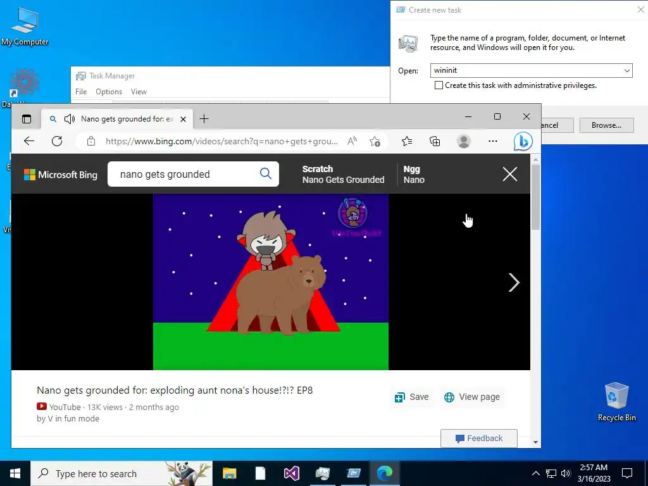Submit search with magnifier icon
648x486 pixels.
point(266,173)
